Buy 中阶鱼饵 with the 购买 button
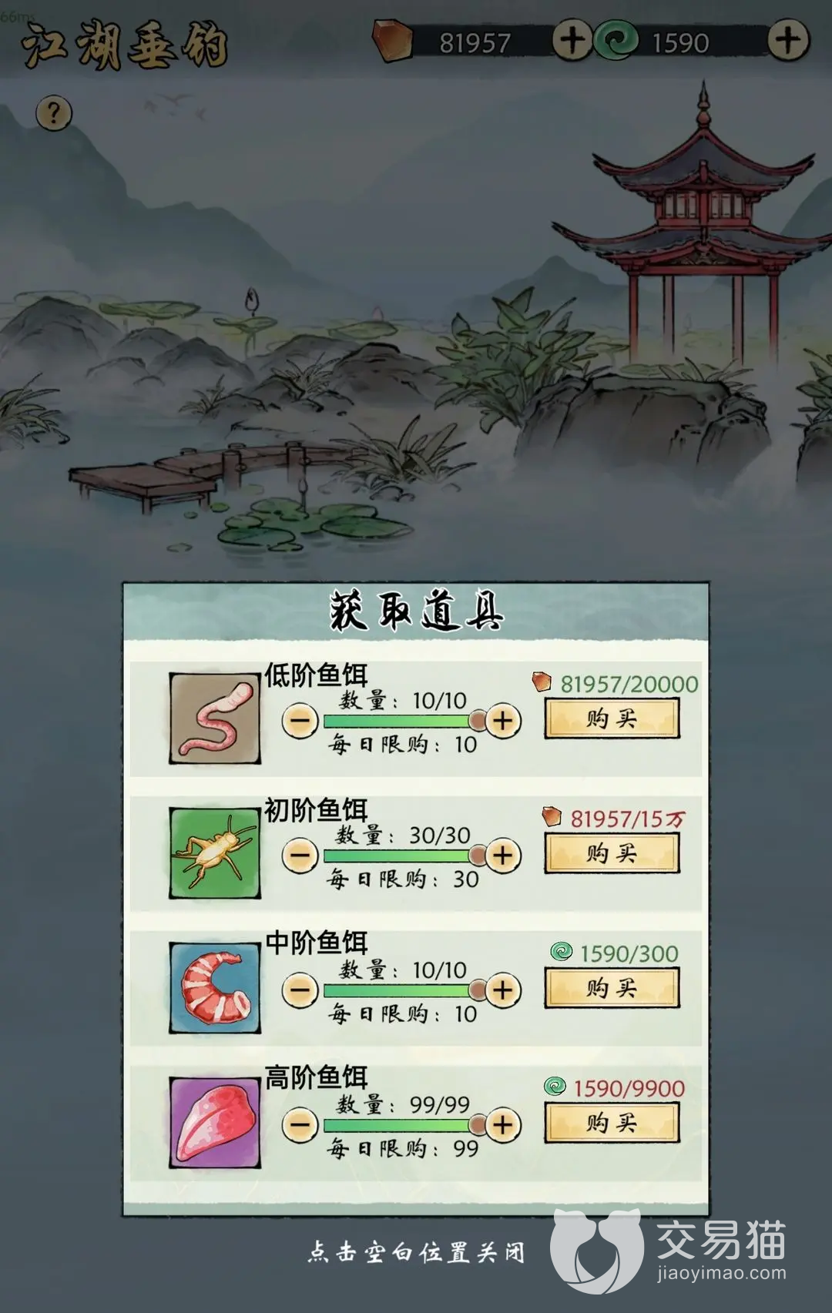The image size is (832, 1313). pyautogui.click(x=612, y=988)
